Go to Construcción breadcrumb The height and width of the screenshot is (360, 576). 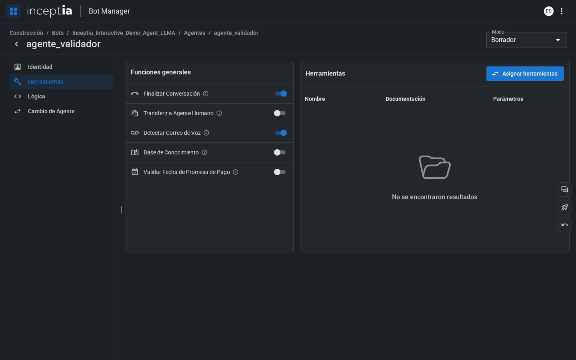(26, 33)
